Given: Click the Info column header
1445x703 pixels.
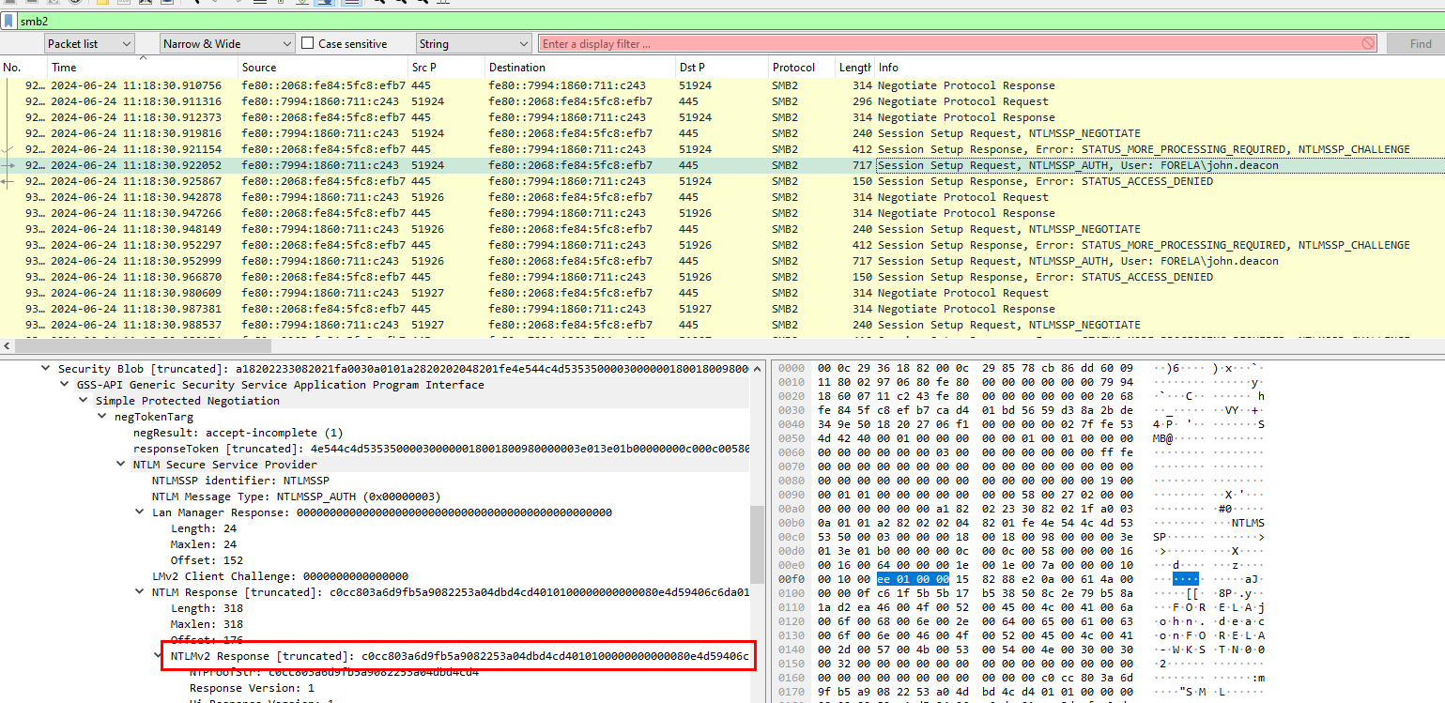Looking at the screenshot, I should pos(1127,68).
